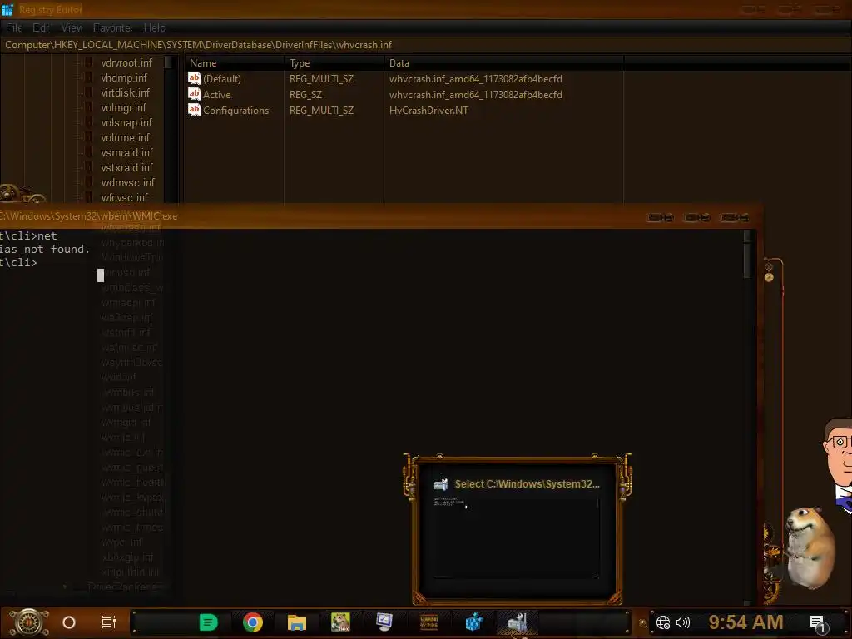The height and width of the screenshot is (639, 852).
Task: Open the File menu in Registry Editor
Action: coord(13,27)
